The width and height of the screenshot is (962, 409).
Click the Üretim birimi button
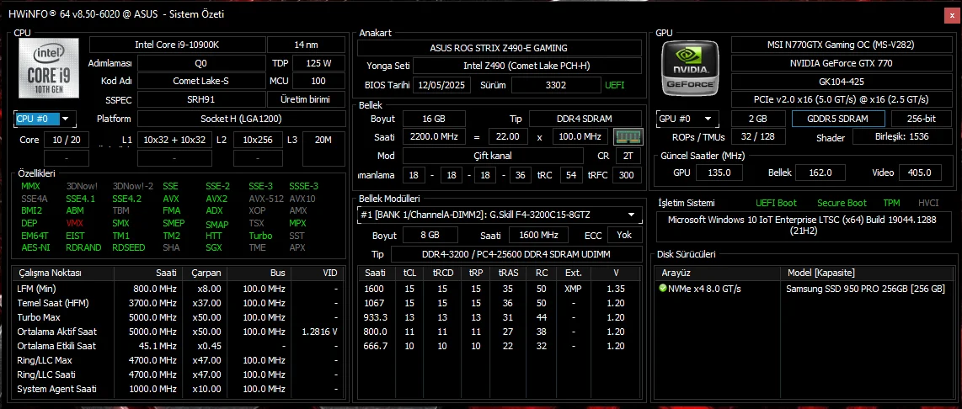click(x=305, y=100)
